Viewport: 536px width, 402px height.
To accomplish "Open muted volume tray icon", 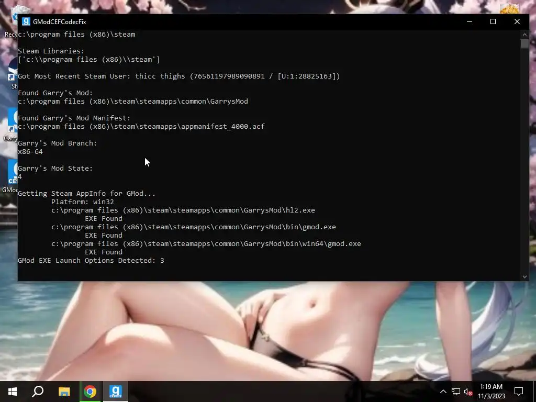I will tap(468, 392).
